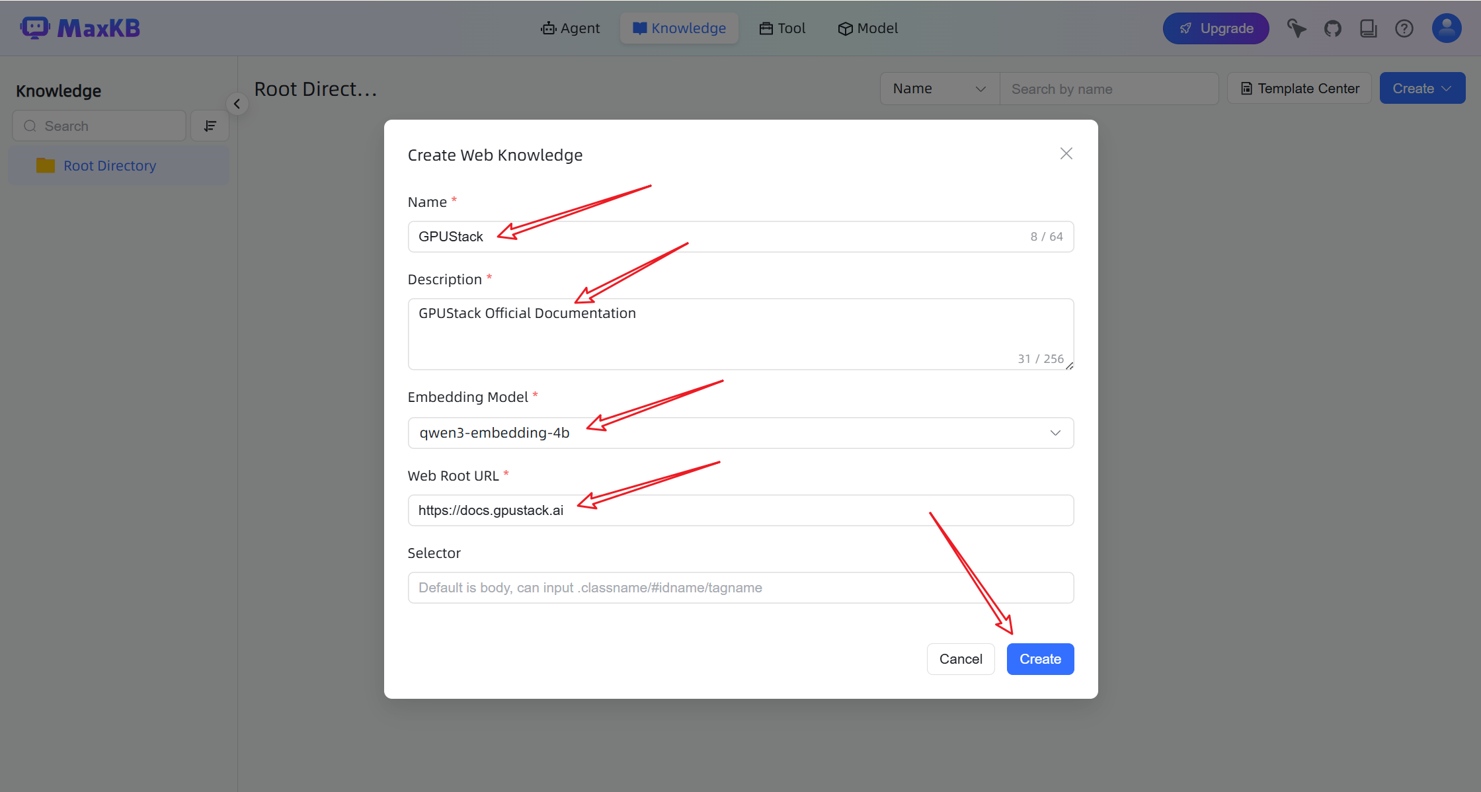Click the sort icon beside Knowledge search

pos(210,126)
